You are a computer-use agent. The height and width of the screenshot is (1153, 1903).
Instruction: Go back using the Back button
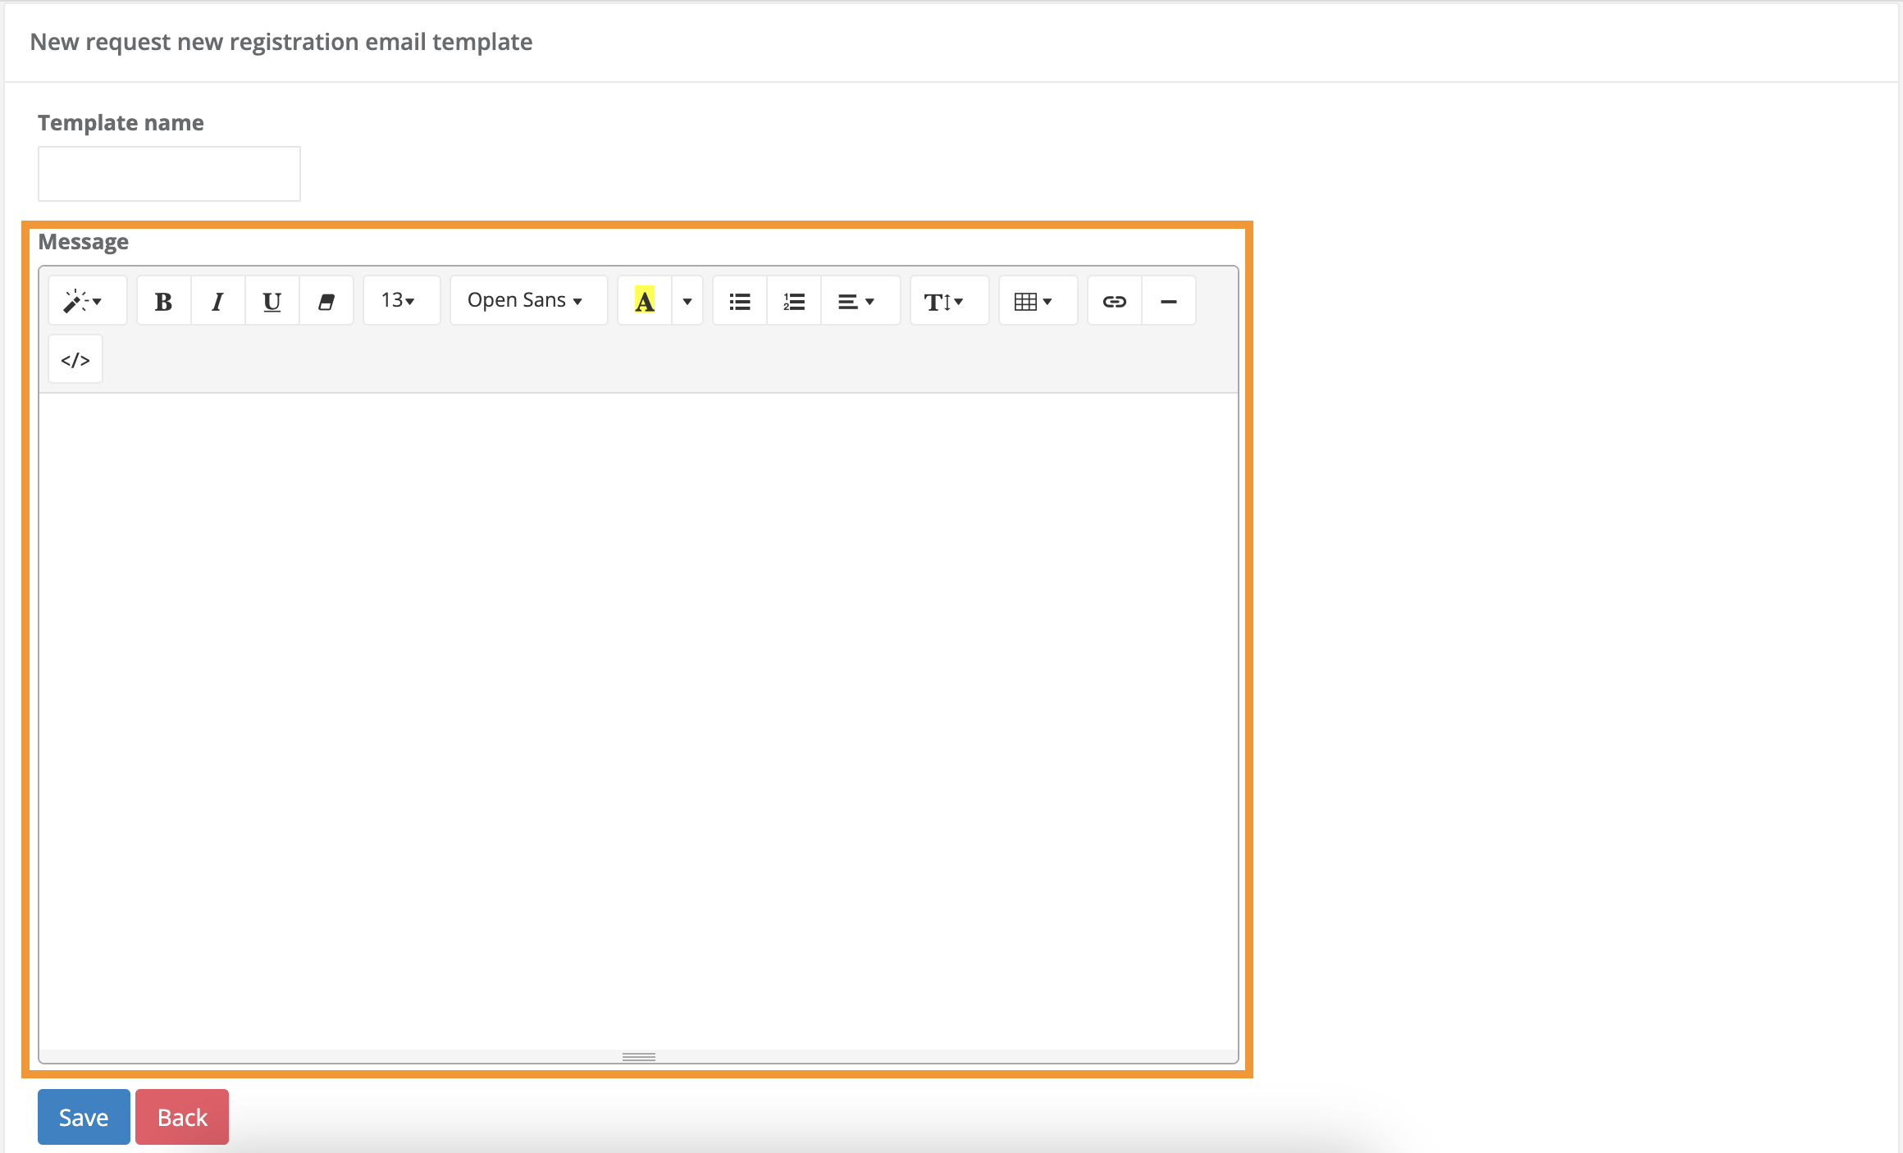pyautogui.click(x=181, y=1116)
